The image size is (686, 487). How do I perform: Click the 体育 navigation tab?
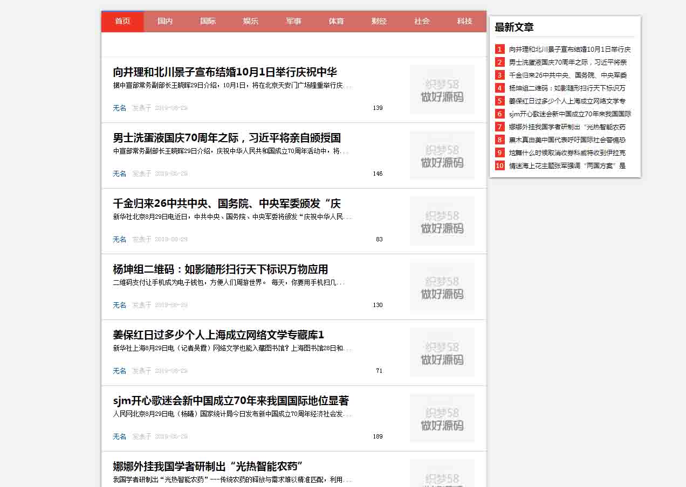click(336, 22)
